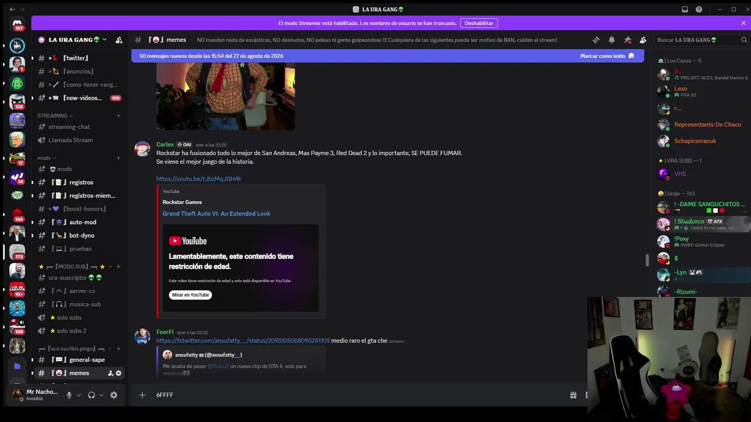This screenshot has height=422, width=751.
Task: Click the Deshabilitar button
Action: 479,23
